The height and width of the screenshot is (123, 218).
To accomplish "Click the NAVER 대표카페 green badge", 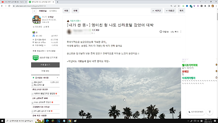I will 36,58.
